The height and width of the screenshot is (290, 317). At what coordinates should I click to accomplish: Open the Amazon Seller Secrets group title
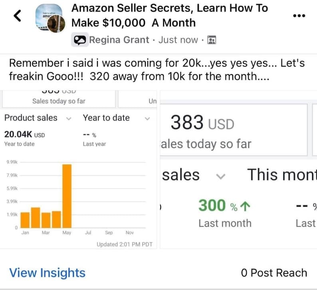tap(169, 15)
